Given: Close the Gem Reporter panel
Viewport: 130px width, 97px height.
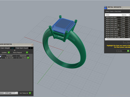Looking at the screenshot, I should pos(32,45).
